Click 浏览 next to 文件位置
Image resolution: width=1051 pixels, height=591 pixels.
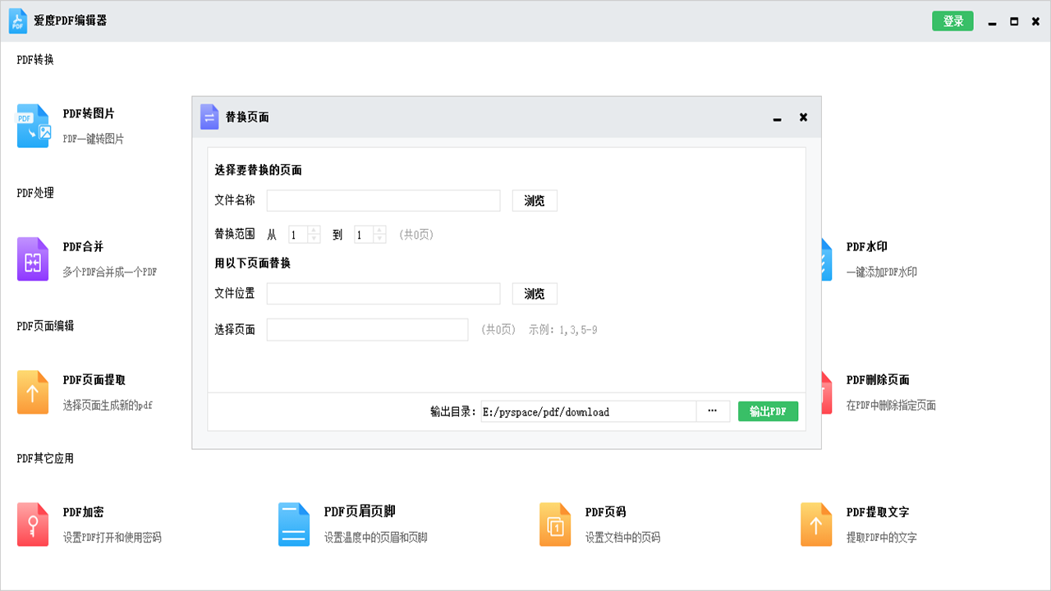[535, 294]
